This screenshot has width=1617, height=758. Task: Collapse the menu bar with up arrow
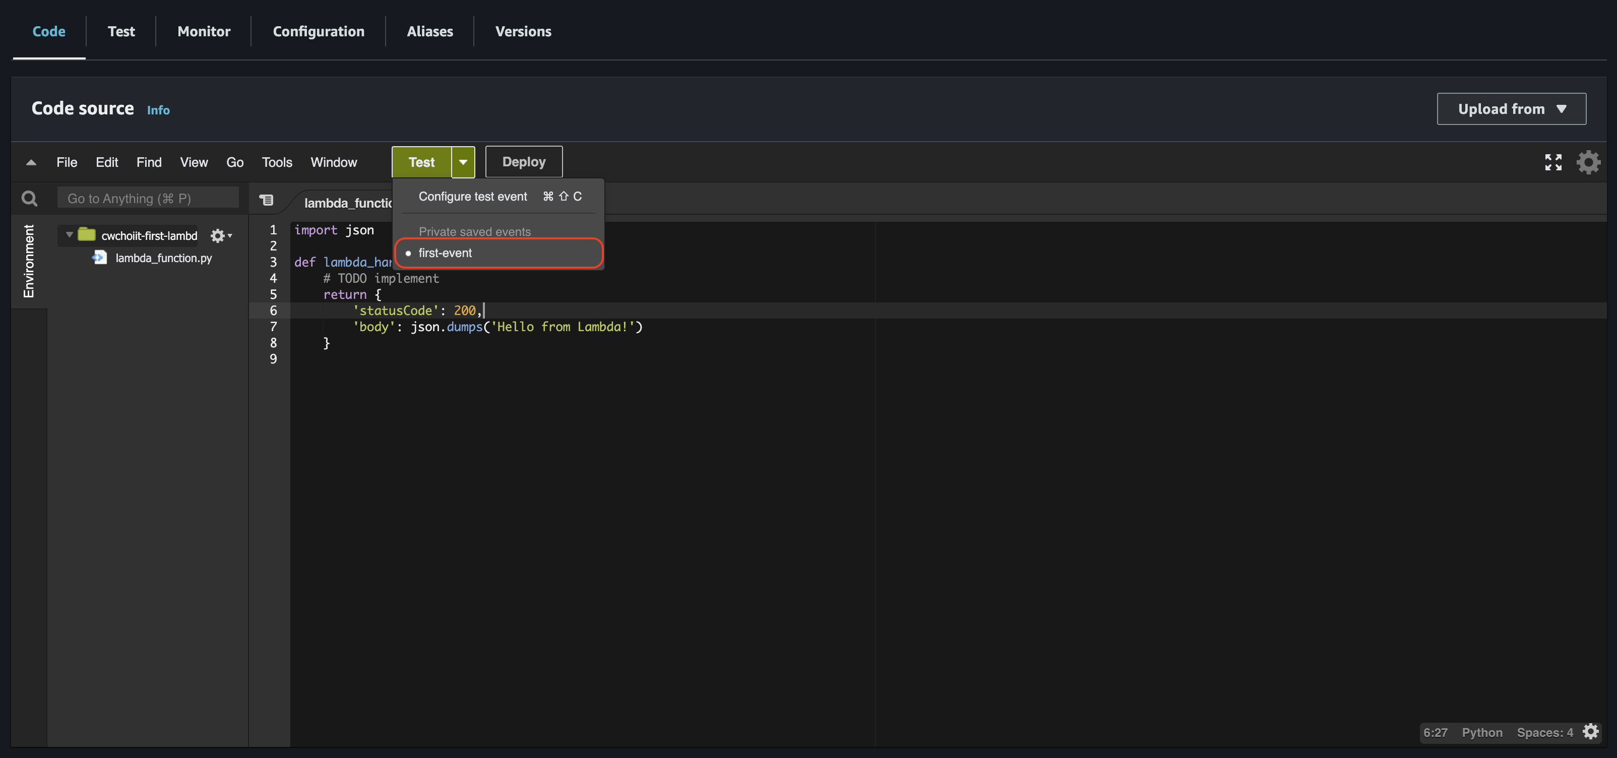coord(31,162)
